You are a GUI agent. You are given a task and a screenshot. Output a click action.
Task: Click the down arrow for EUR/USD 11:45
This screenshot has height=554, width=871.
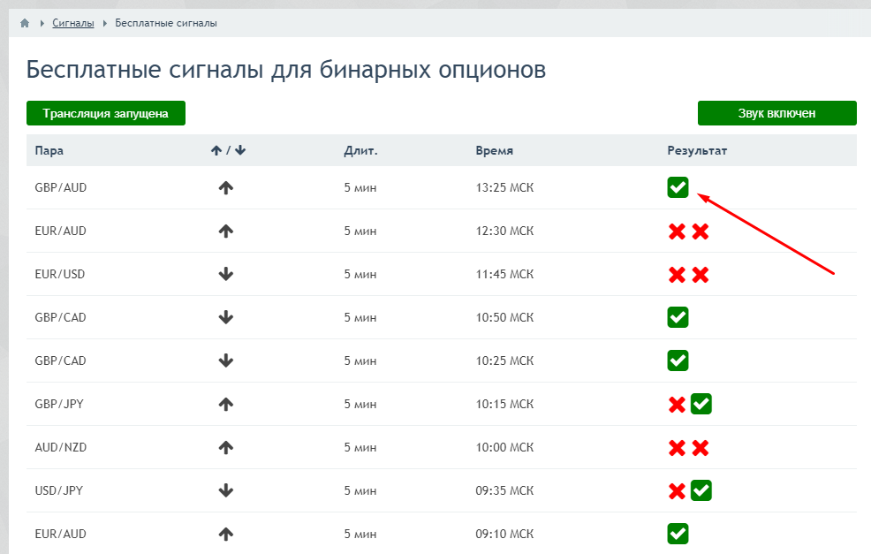[x=225, y=274]
